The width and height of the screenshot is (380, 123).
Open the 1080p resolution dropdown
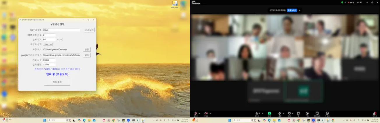(x=48, y=44)
